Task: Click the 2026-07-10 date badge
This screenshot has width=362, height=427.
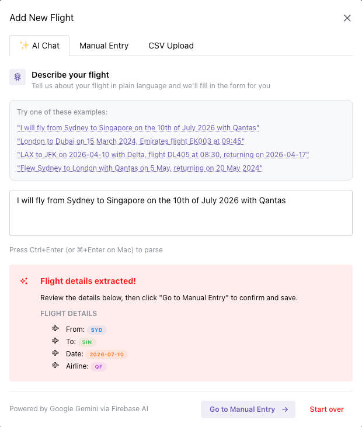Action: point(107,355)
